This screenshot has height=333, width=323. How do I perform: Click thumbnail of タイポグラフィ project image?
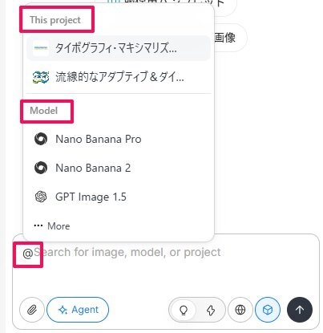click(41, 48)
